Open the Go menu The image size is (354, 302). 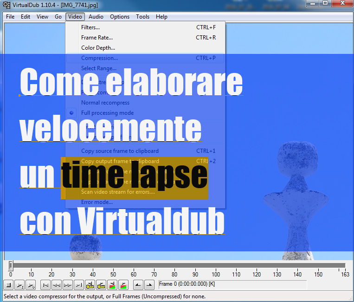(x=58, y=17)
